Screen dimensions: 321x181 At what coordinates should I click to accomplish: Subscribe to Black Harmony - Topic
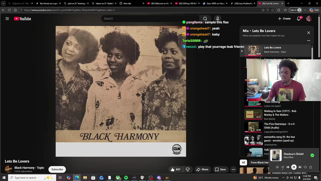point(57,169)
